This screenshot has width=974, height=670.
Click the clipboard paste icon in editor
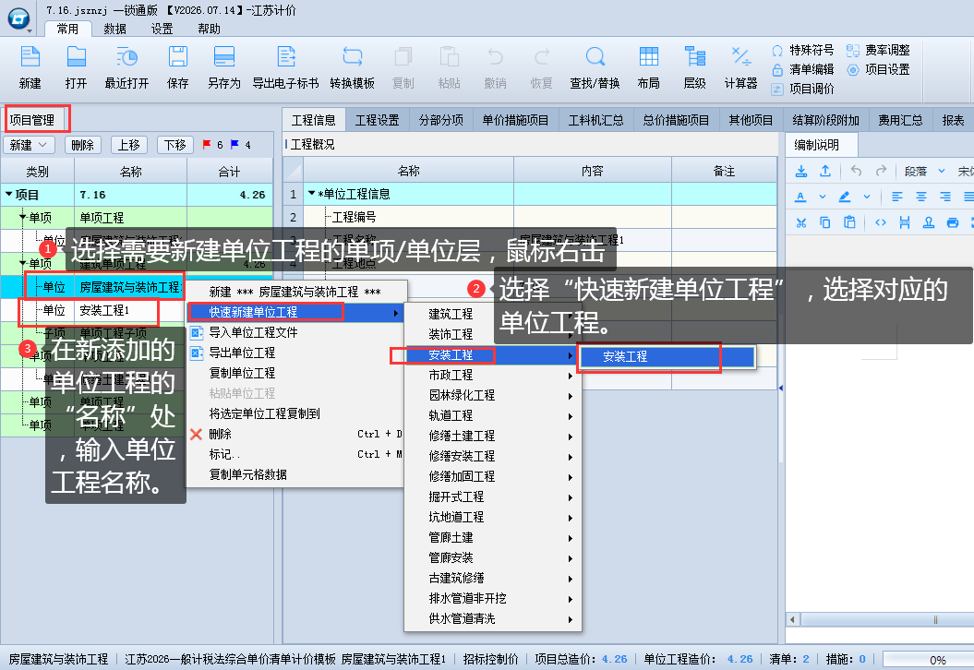coord(849,222)
